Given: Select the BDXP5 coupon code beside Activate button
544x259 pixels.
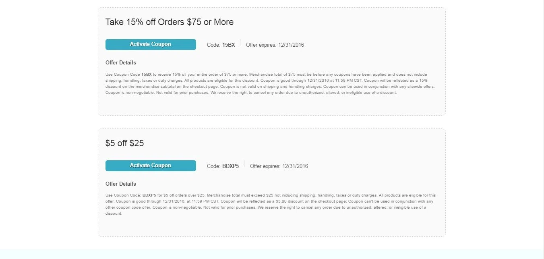Looking at the screenshot, I should [230, 166].
